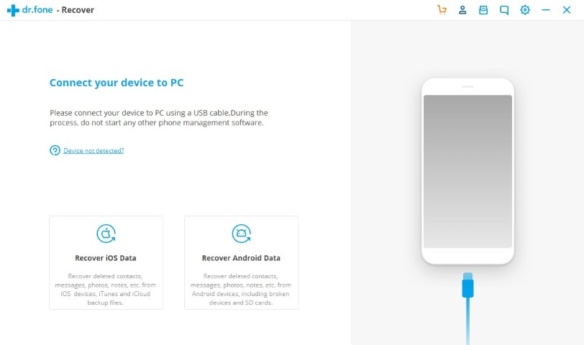Select the Recover Android Data card
Screen dimensions: 584x345
(x=242, y=263)
